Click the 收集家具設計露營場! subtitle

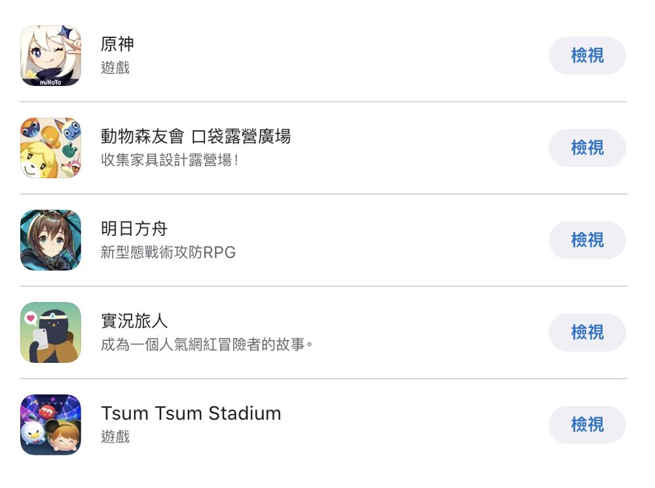coord(170,160)
